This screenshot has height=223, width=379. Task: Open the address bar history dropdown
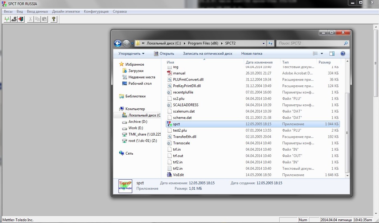click(263, 43)
